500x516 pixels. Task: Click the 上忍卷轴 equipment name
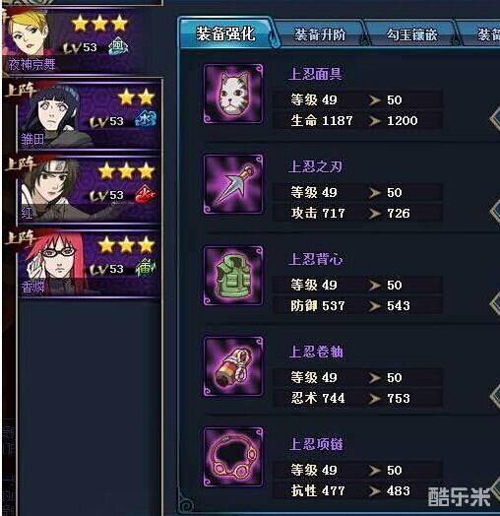tap(316, 352)
